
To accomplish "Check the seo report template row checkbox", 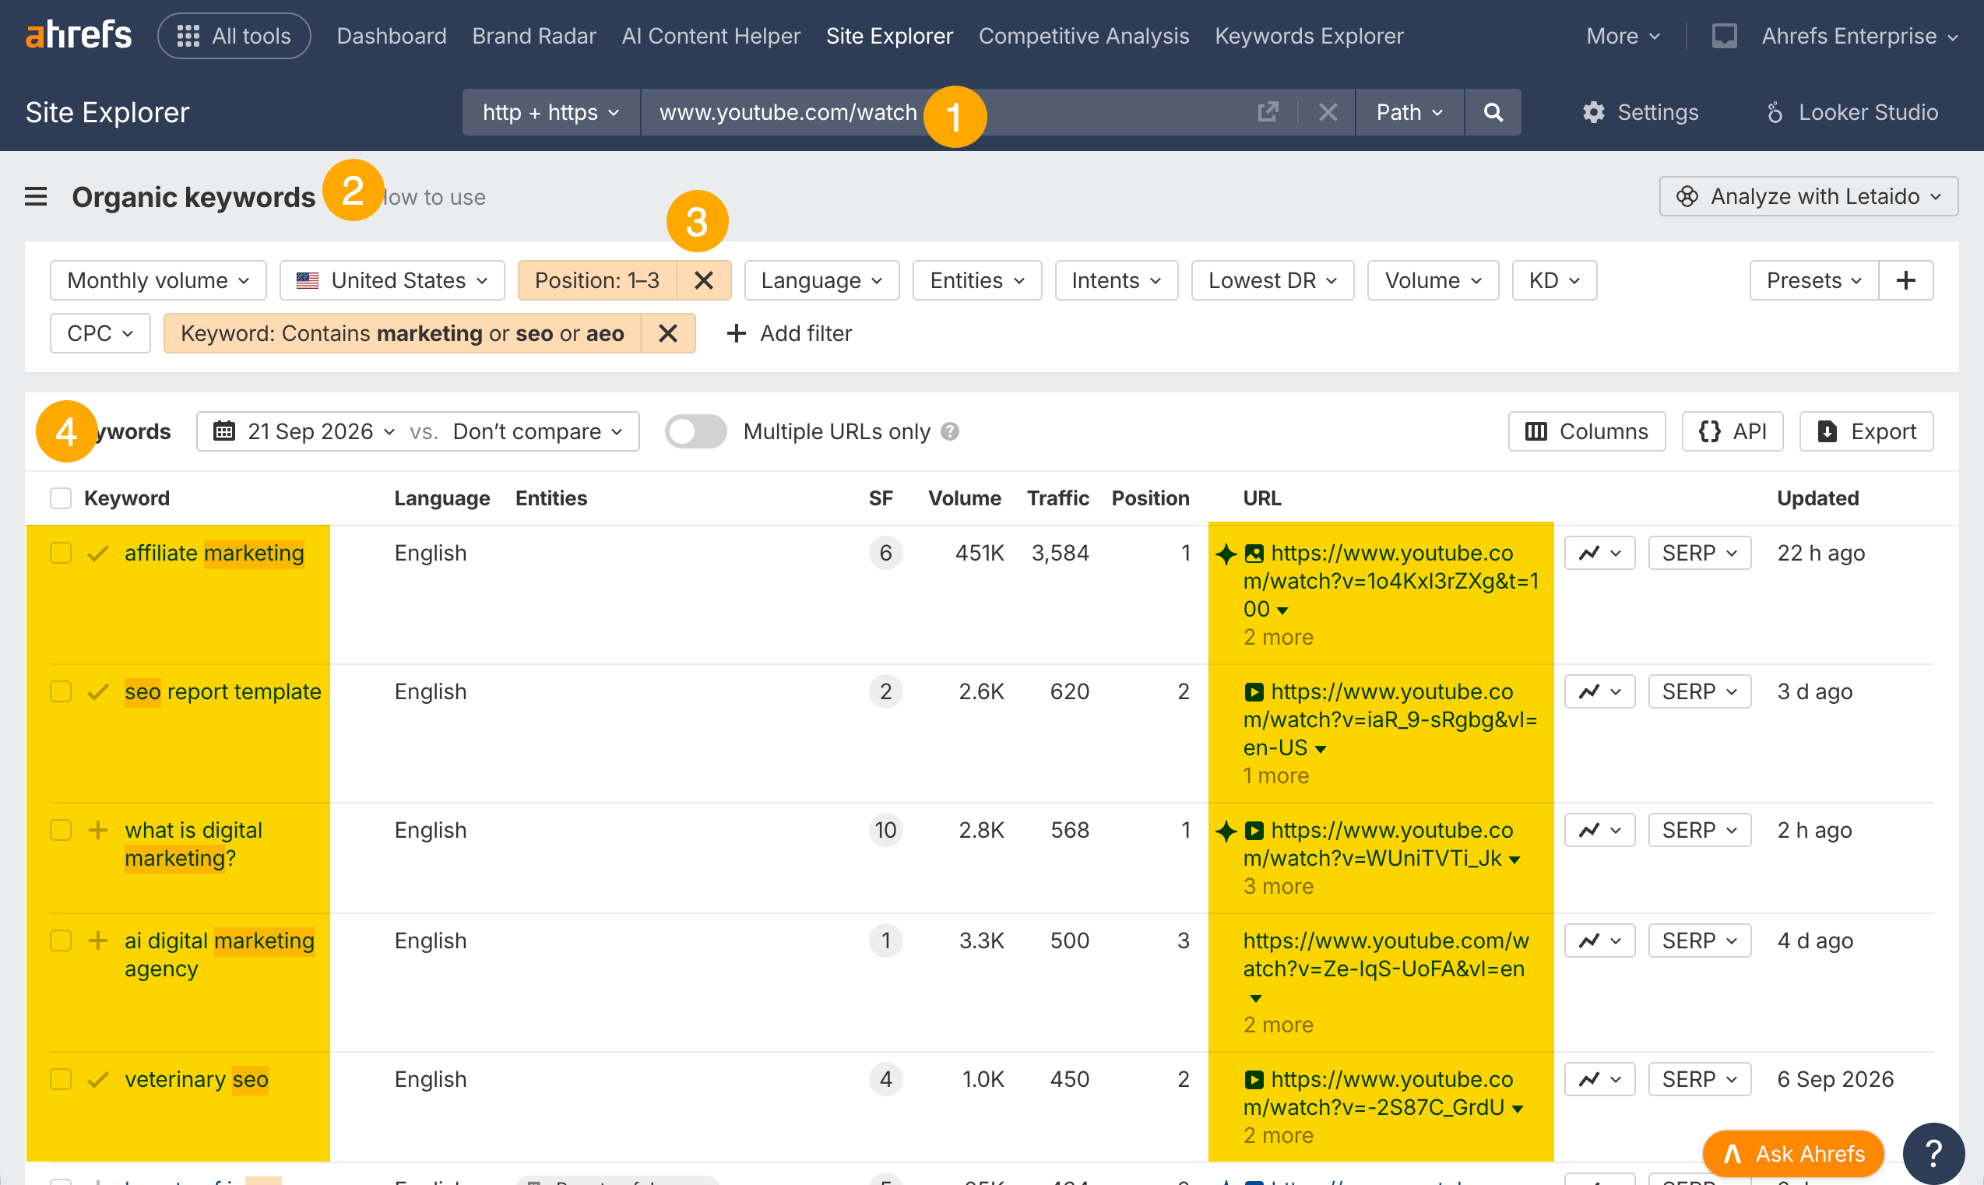I will click(61, 691).
